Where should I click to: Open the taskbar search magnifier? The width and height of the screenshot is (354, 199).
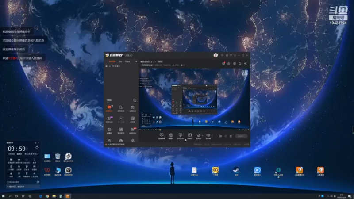point(10,196)
